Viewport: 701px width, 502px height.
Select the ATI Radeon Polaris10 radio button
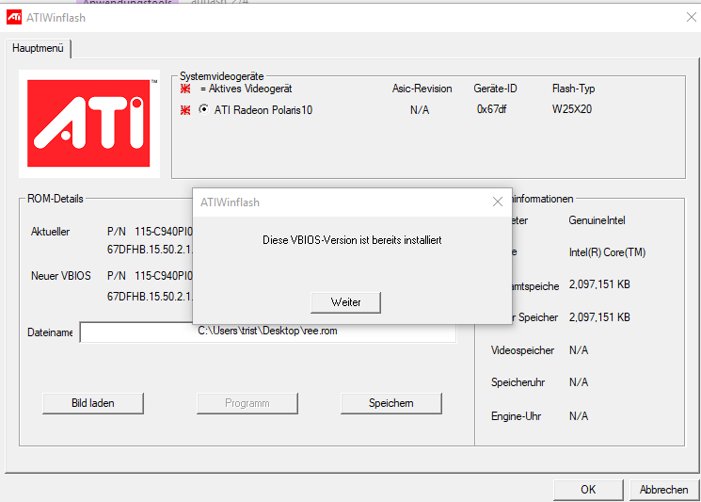click(204, 109)
